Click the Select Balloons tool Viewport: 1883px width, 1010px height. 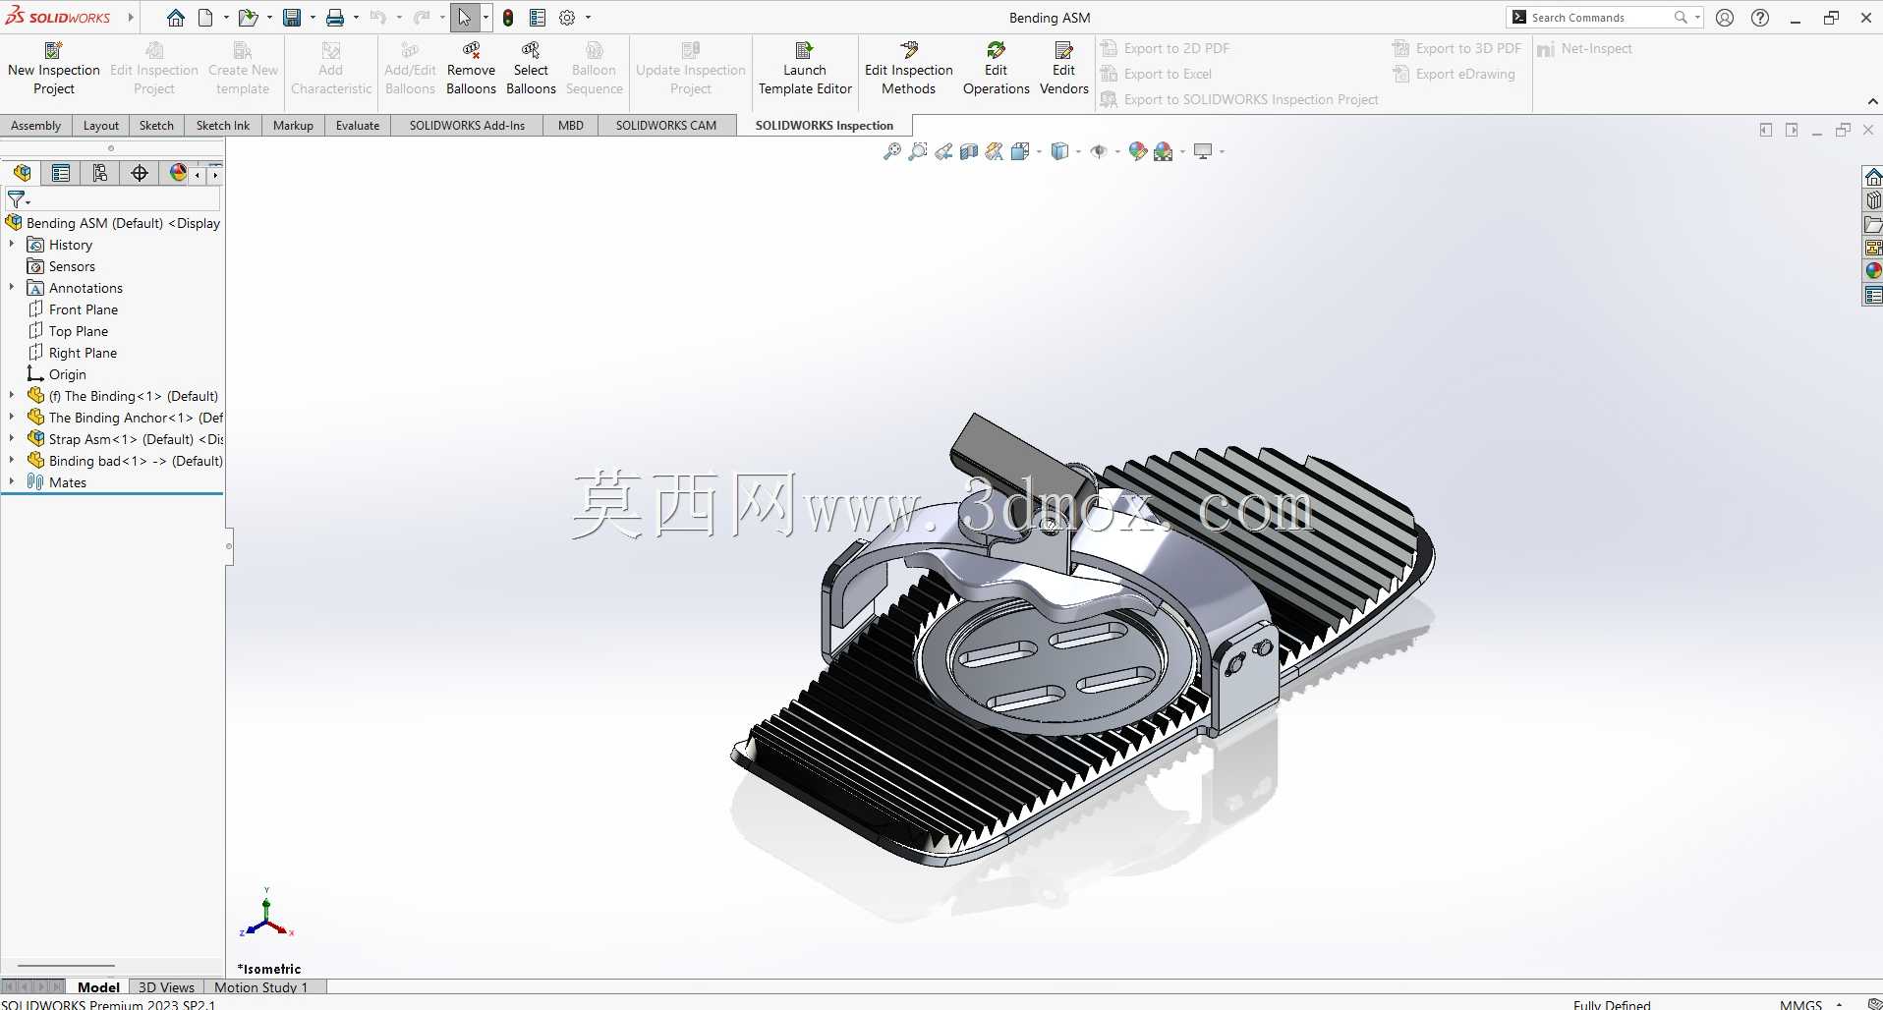tap(531, 68)
